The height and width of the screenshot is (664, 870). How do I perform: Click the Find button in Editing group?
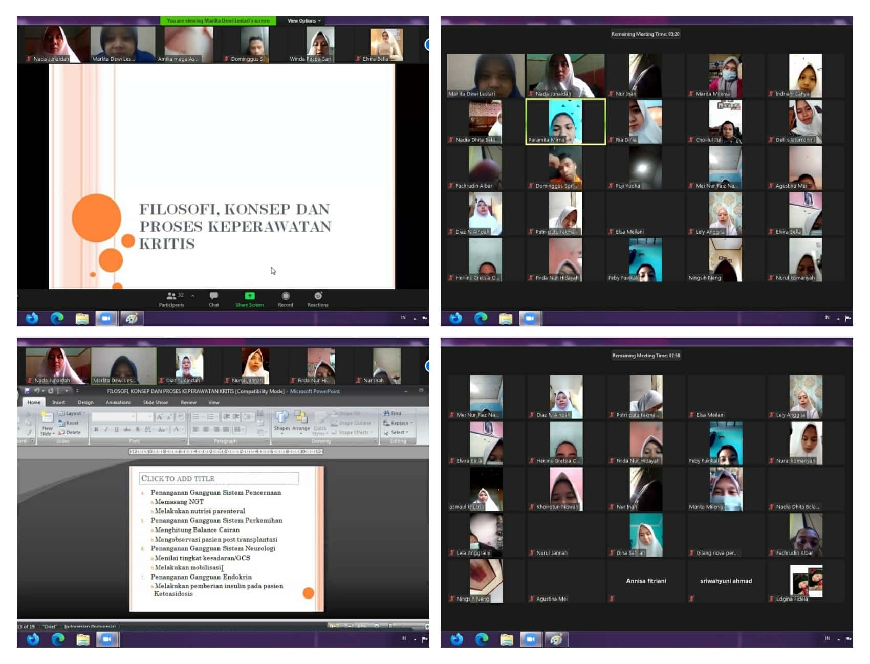point(393,413)
